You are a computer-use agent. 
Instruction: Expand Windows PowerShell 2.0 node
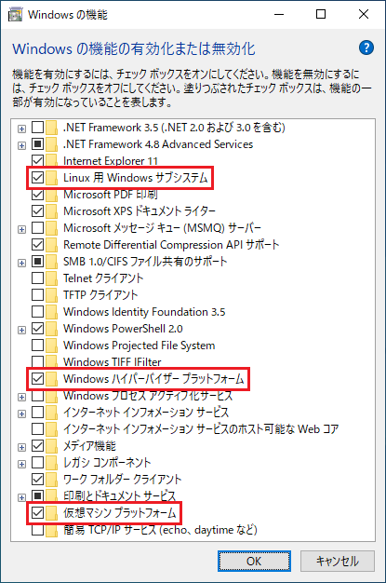tap(22, 330)
